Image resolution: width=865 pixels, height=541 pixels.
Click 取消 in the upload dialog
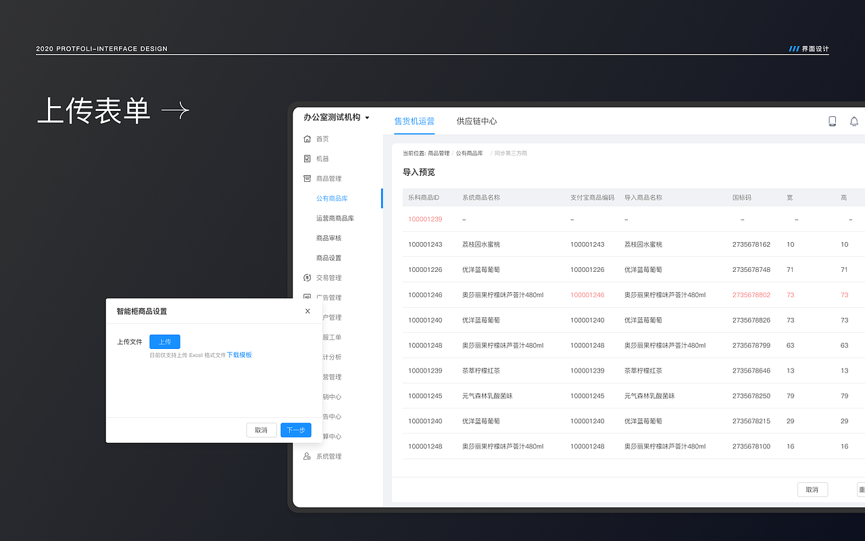(x=262, y=430)
